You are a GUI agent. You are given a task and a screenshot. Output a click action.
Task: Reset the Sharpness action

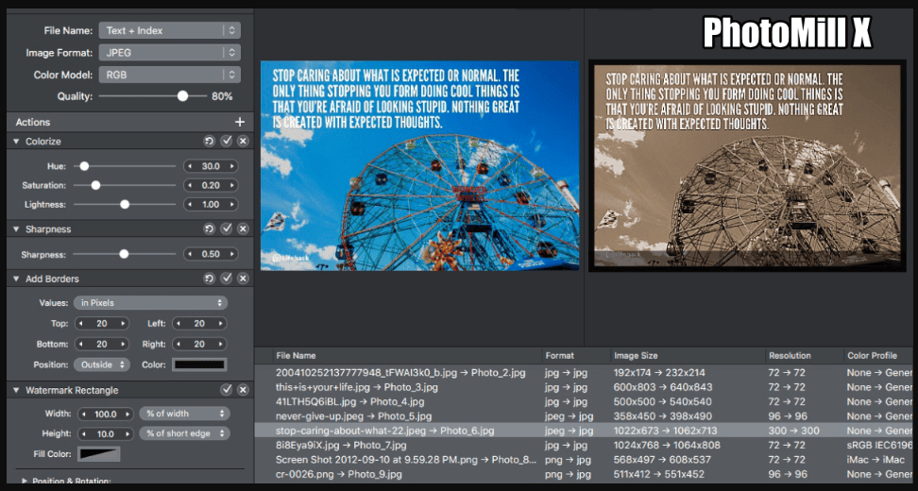(x=209, y=229)
